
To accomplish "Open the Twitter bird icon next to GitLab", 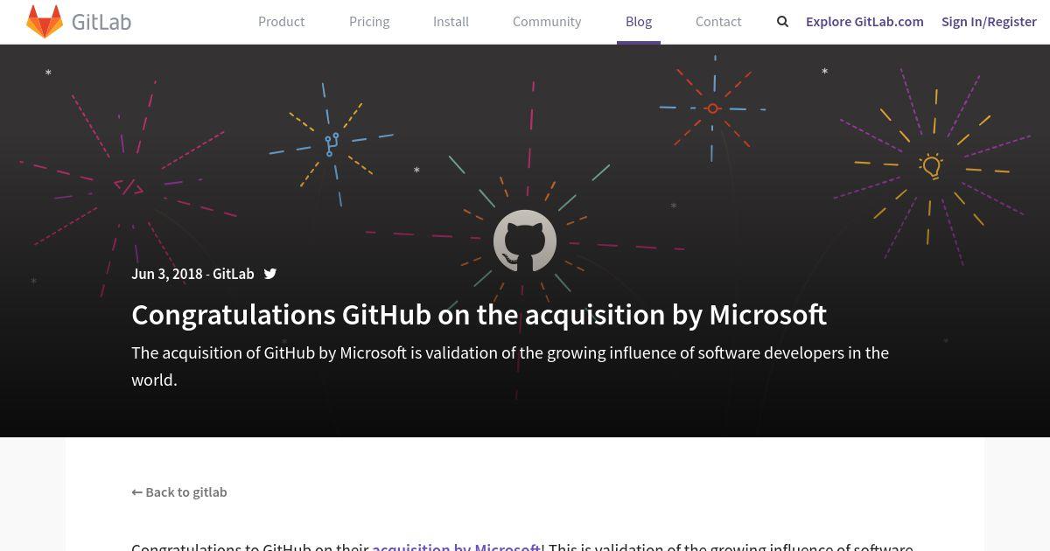I will click(270, 274).
